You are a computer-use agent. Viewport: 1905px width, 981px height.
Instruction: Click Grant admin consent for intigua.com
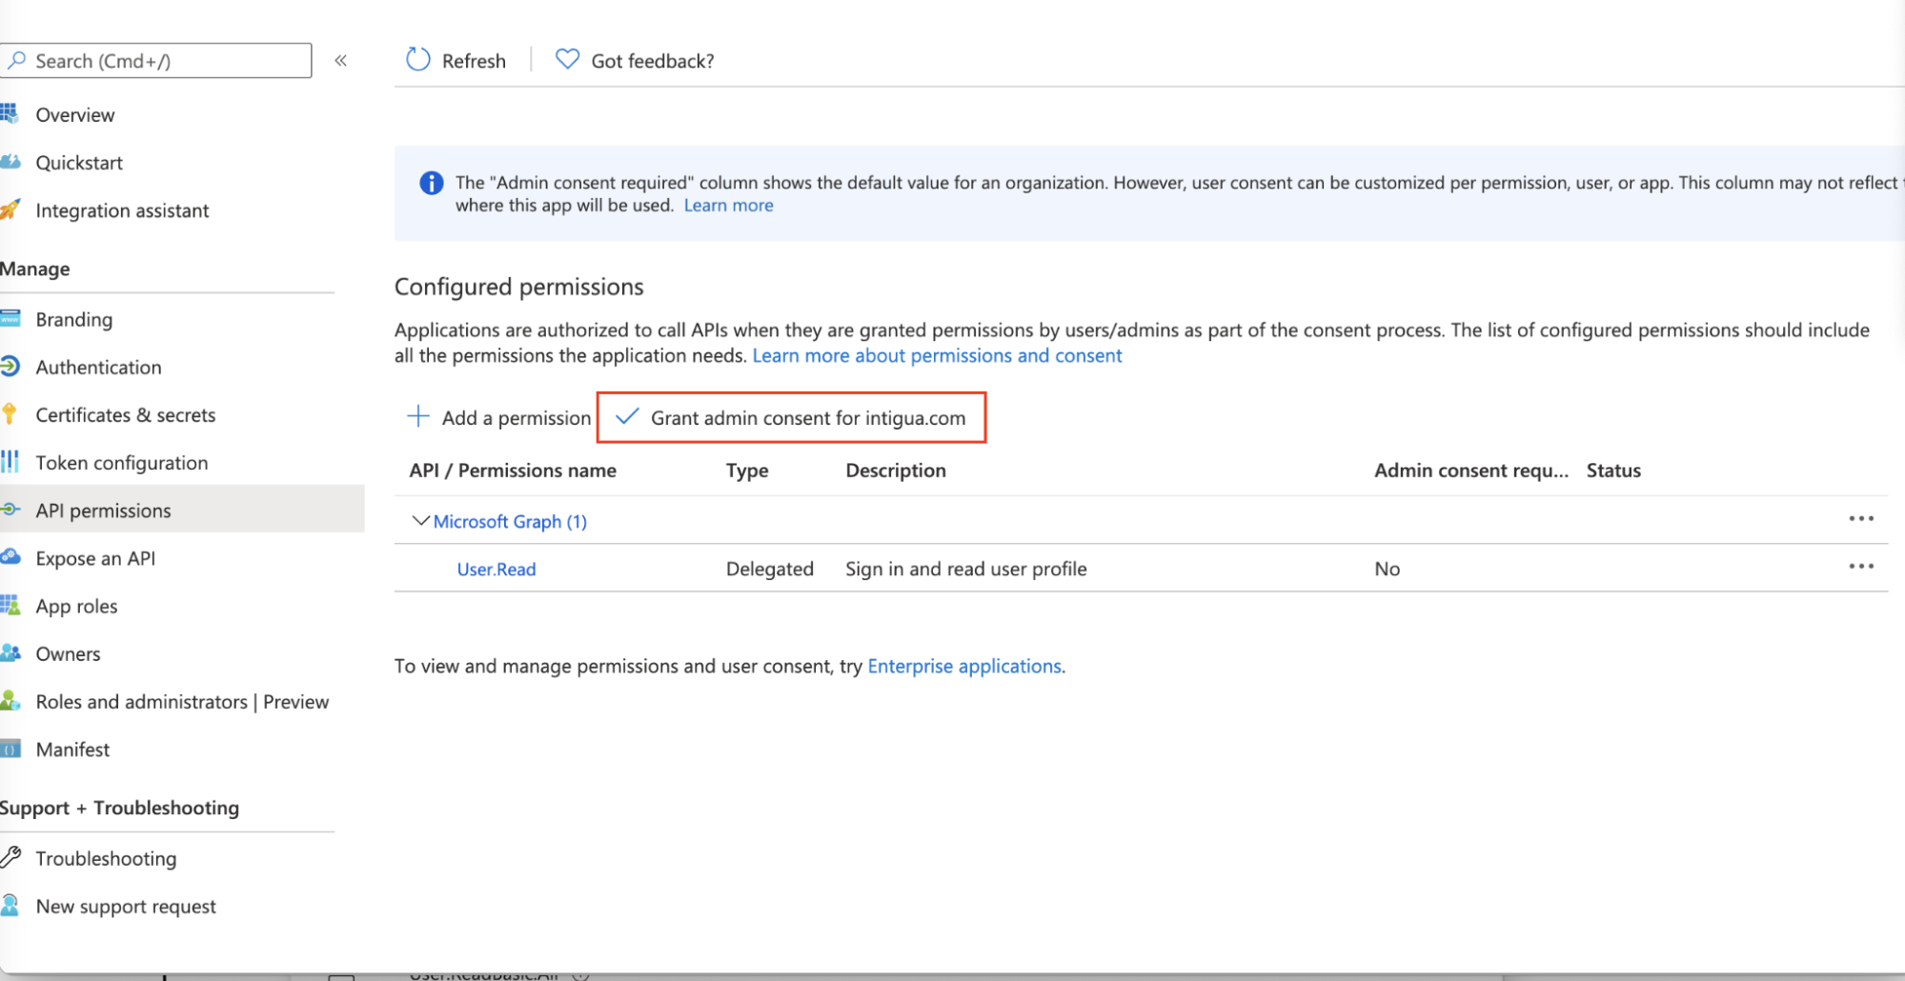tap(789, 417)
